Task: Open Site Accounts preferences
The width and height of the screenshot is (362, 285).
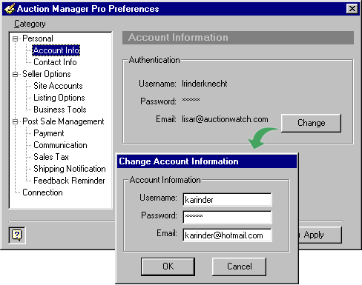Action: (58, 86)
